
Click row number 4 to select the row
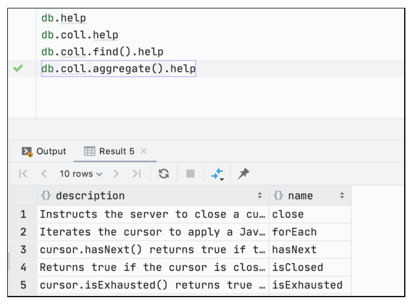23,267
